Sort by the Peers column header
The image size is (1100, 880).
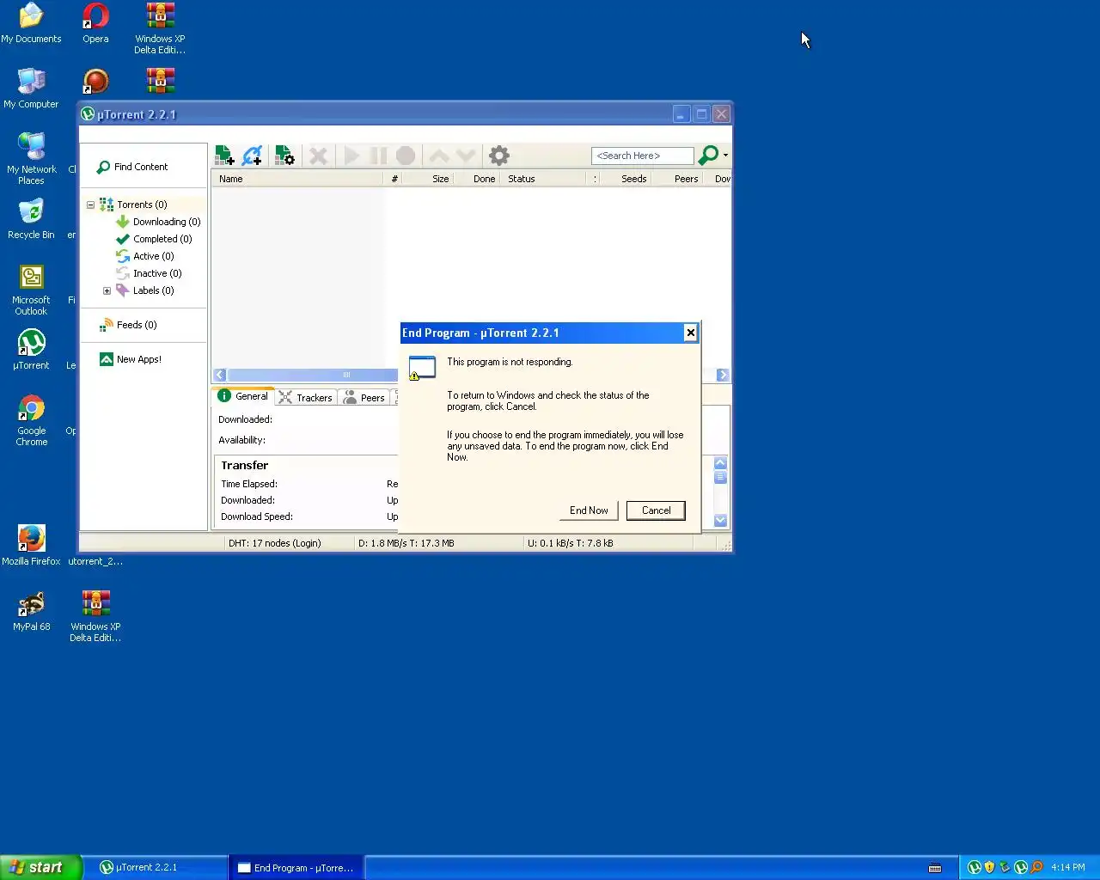(x=678, y=179)
